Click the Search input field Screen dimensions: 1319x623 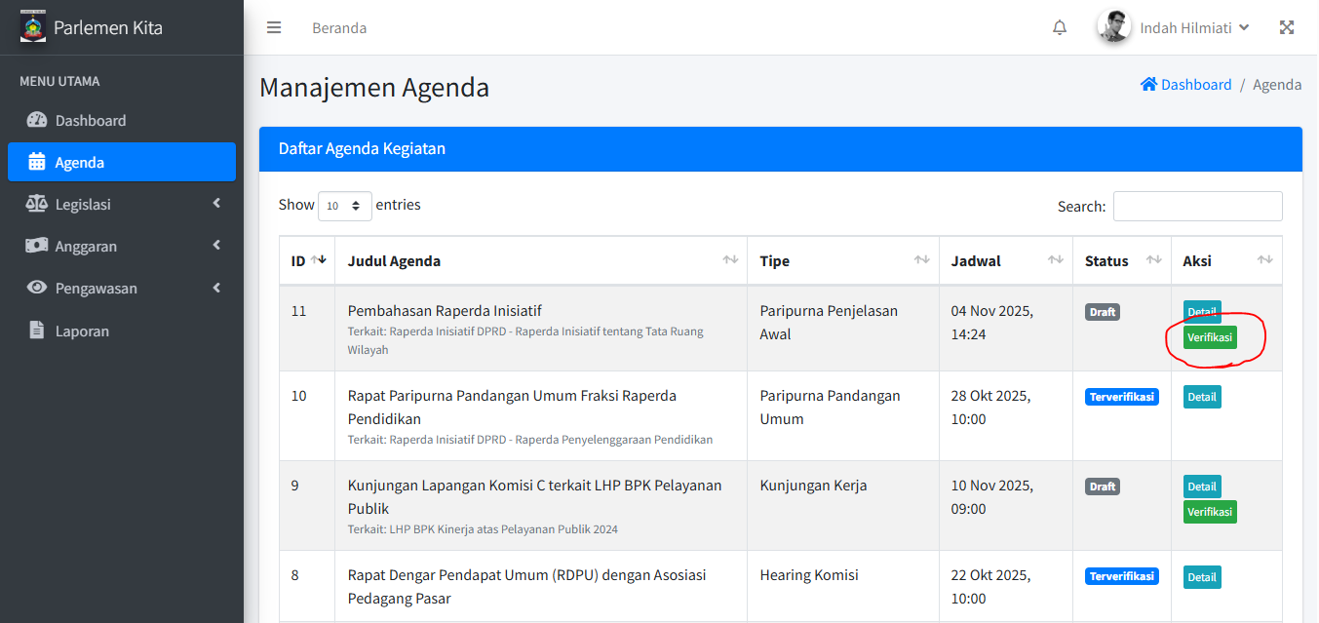point(1197,206)
